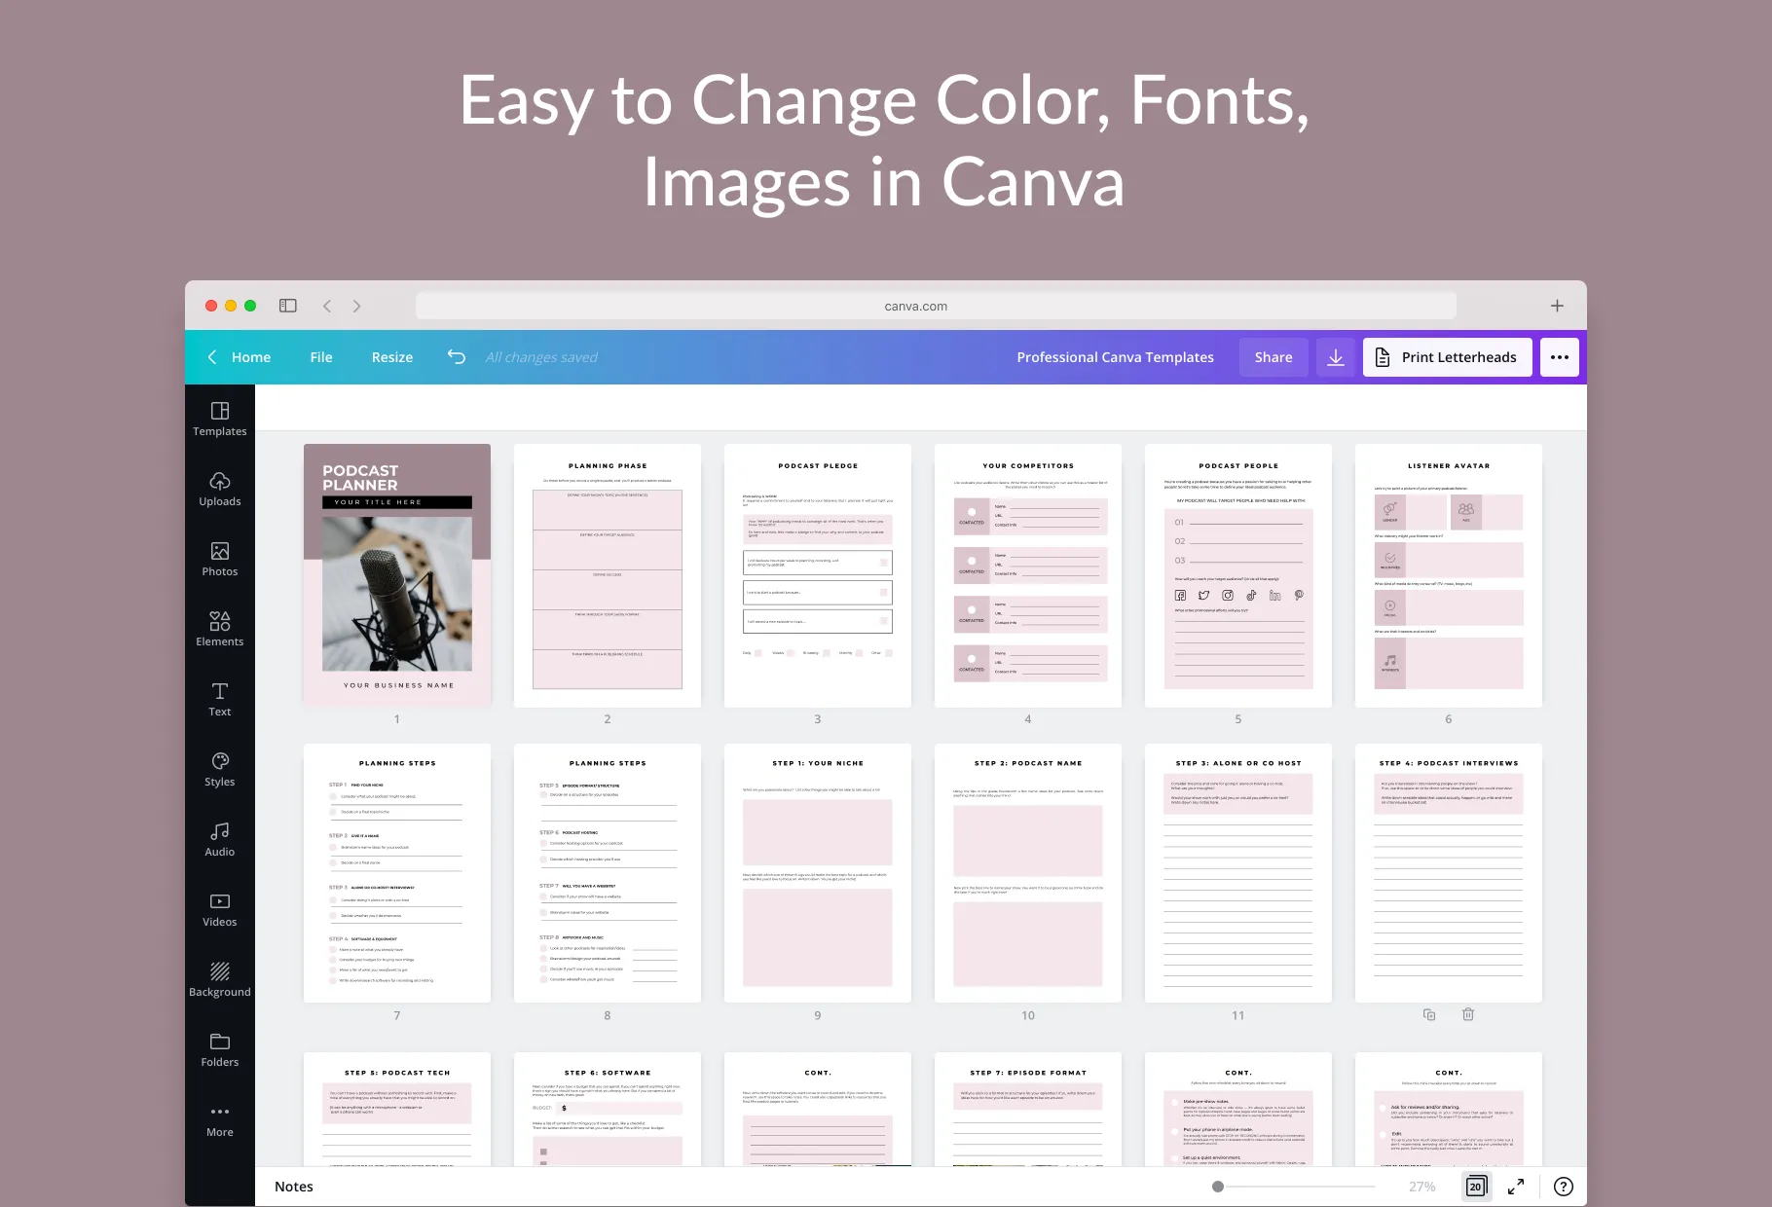Select the Podcast Pledge page thumbnail
Image resolution: width=1772 pixels, height=1207 pixels.
pos(818,575)
